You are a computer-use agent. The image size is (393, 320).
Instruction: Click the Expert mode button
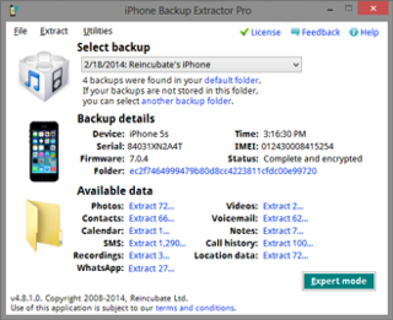coord(339,281)
